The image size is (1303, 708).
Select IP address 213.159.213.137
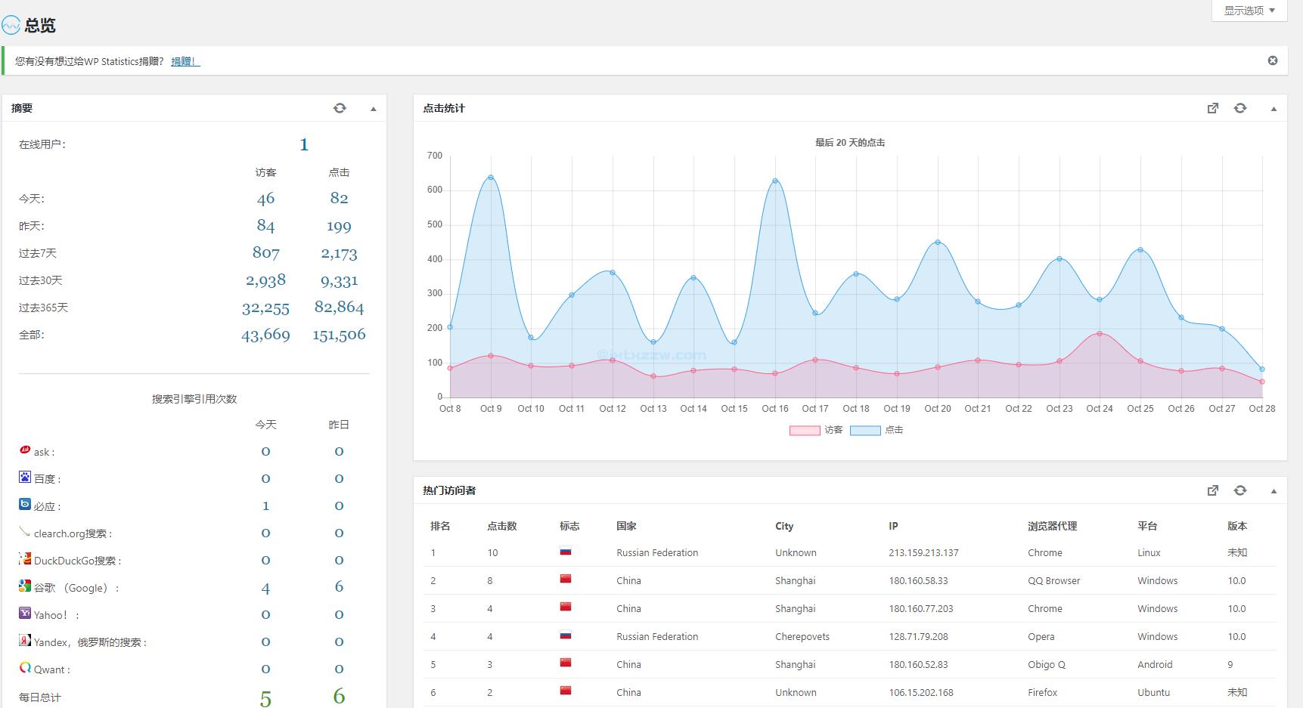(923, 553)
